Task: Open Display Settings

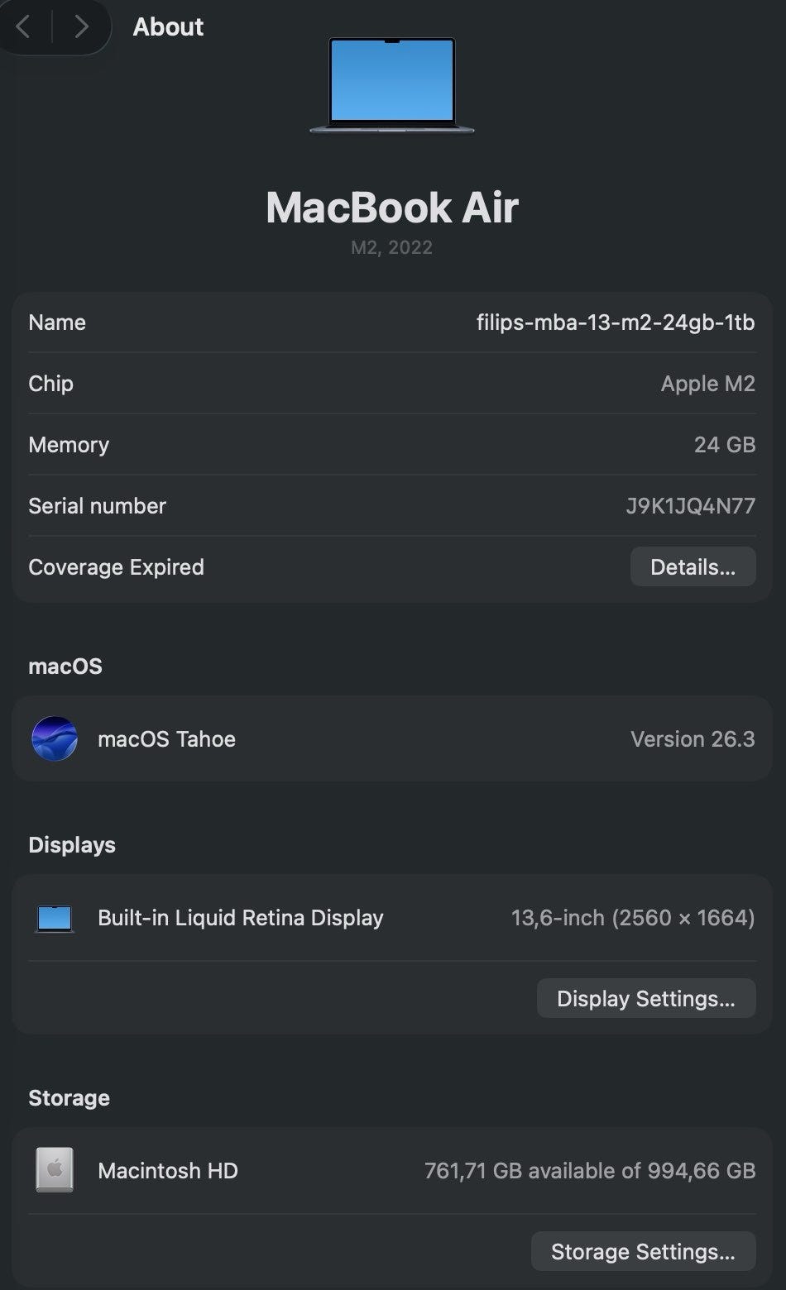Action: click(x=645, y=998)
